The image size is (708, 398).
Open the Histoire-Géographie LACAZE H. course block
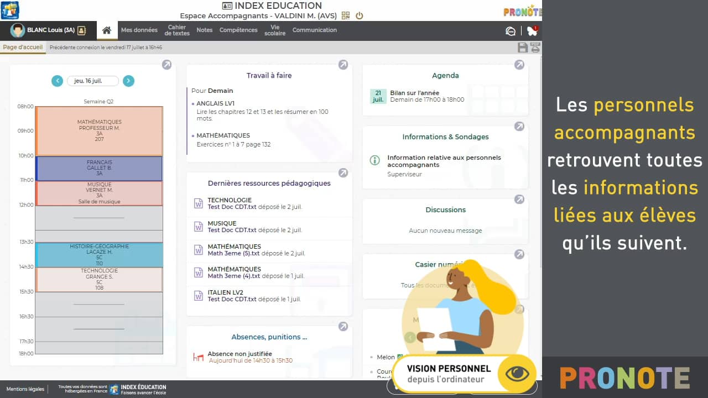tap(99, 255)
